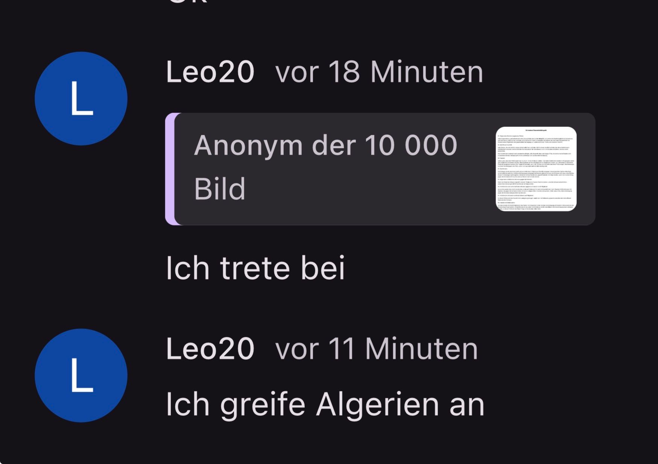The width and height of the screenshot is (658, 464).
Task: Click the word 'Algerien' in the last message
Action: point(377,405)
